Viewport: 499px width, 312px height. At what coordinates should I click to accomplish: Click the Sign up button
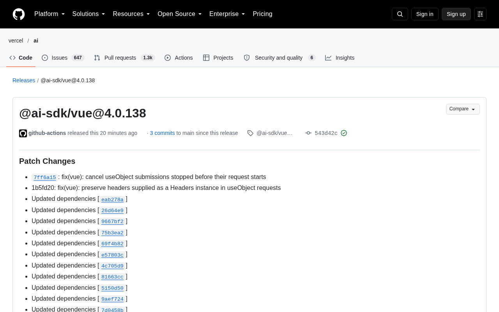(x=456, y=14)
